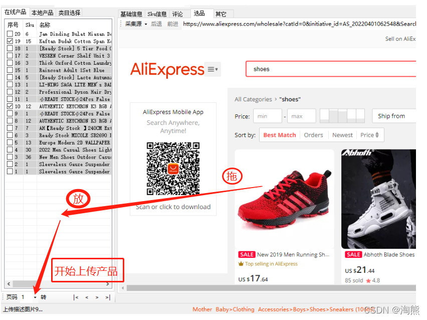The height and width of the screenshot is (320, 427).
Task: Check row 3 New Men Shoes Outdoor
Action: pyautogui.click(x=10, y=157)
